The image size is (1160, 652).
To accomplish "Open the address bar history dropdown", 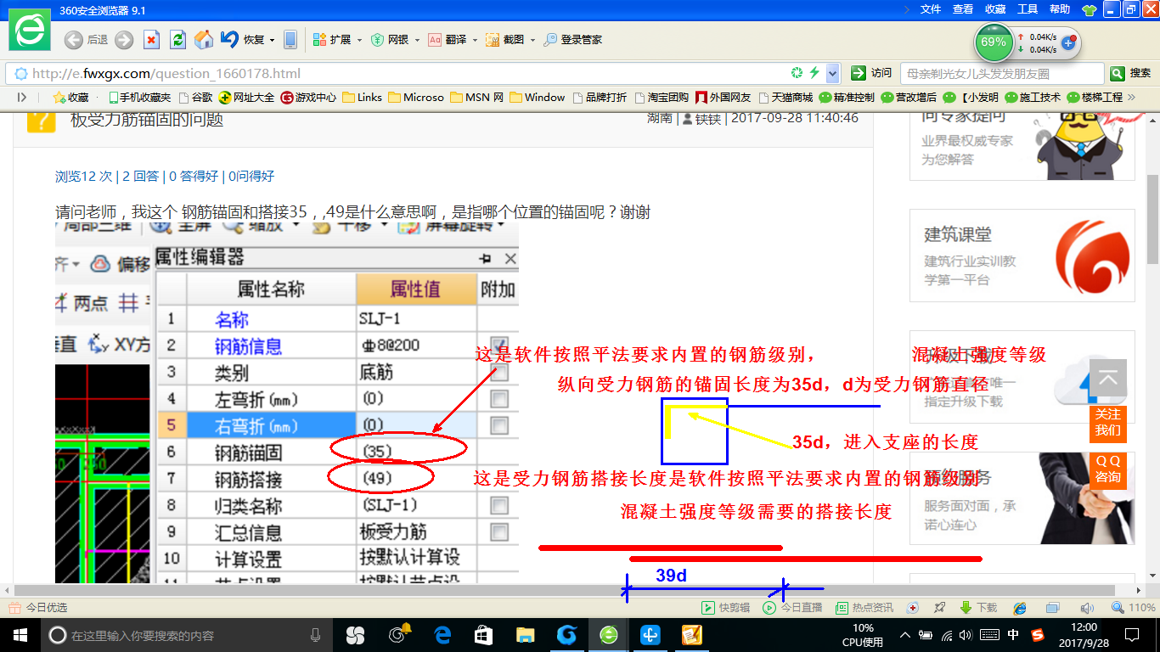I will coord(833,73).
